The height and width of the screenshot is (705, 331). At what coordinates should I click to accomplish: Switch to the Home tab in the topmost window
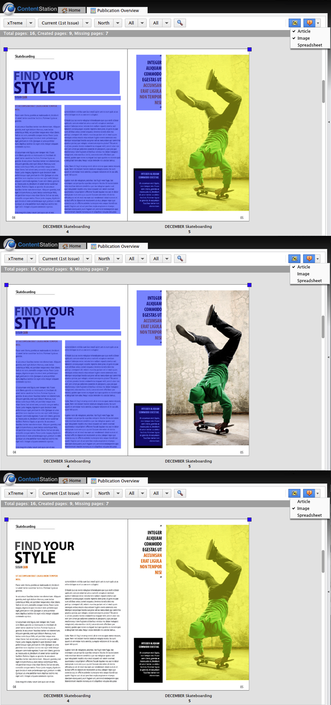coord(71,10)
